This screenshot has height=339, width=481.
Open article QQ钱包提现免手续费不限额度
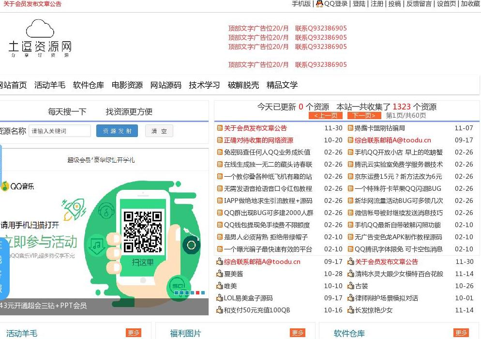coord(267,225)
